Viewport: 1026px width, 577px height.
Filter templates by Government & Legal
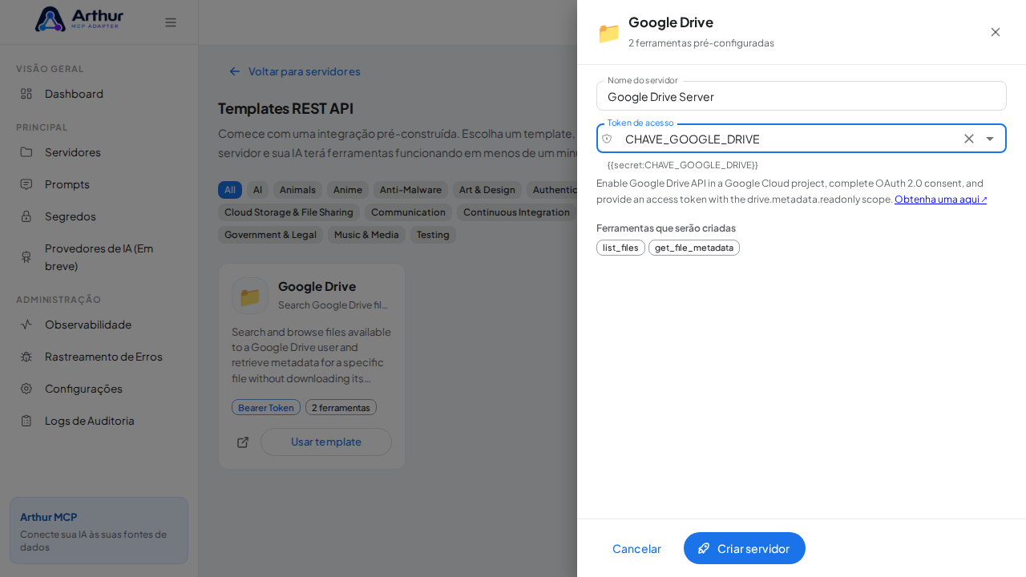pos(270,235)
